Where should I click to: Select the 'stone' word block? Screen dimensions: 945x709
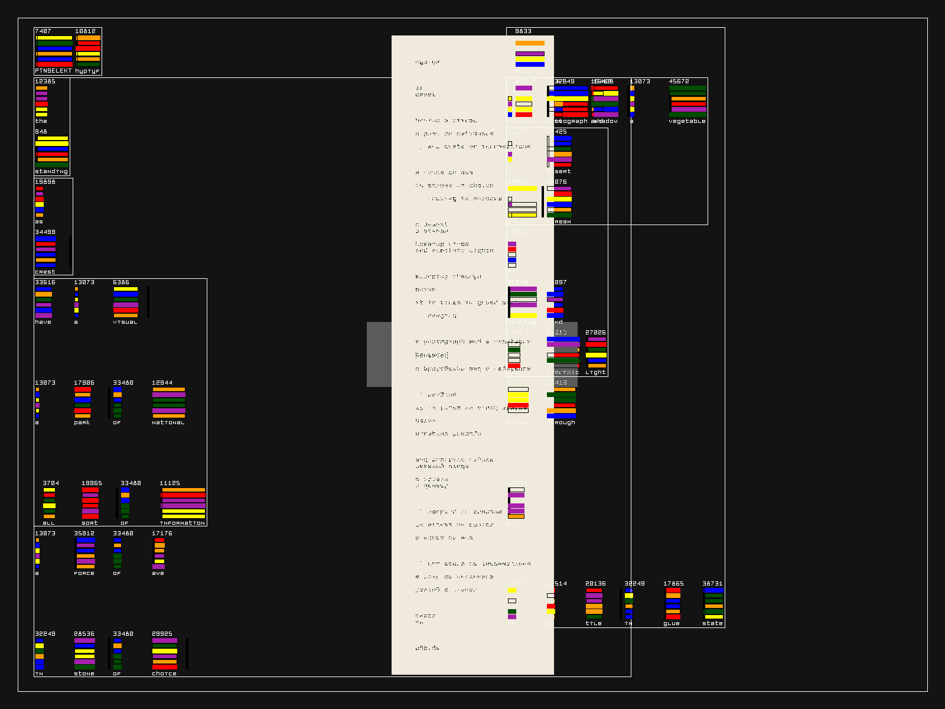point(84,654)
